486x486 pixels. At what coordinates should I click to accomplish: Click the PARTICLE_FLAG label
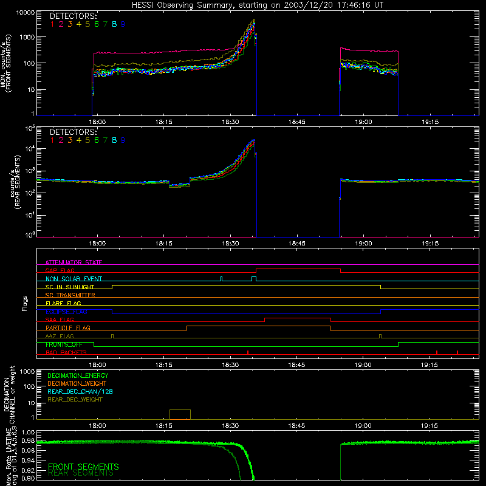68,327
